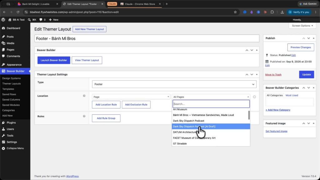The image size is (320, 180).
Task: Switch to All Categories tab
Action: tap(274, 95)
